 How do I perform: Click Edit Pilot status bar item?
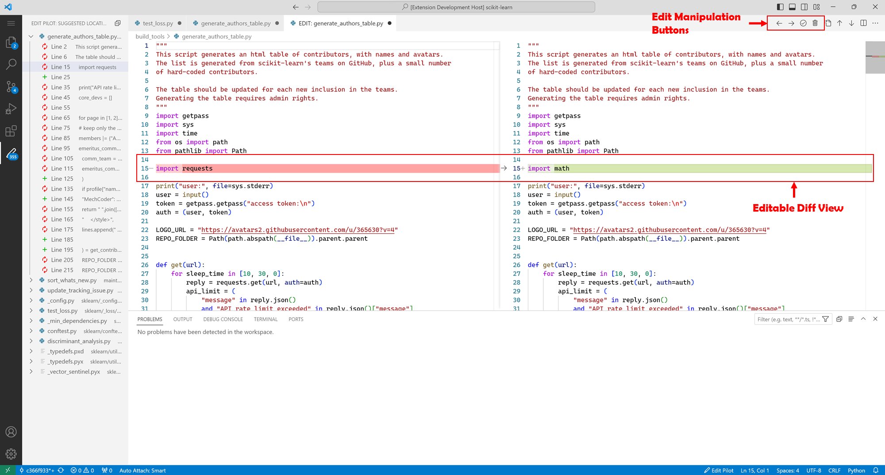click(719, 470)
